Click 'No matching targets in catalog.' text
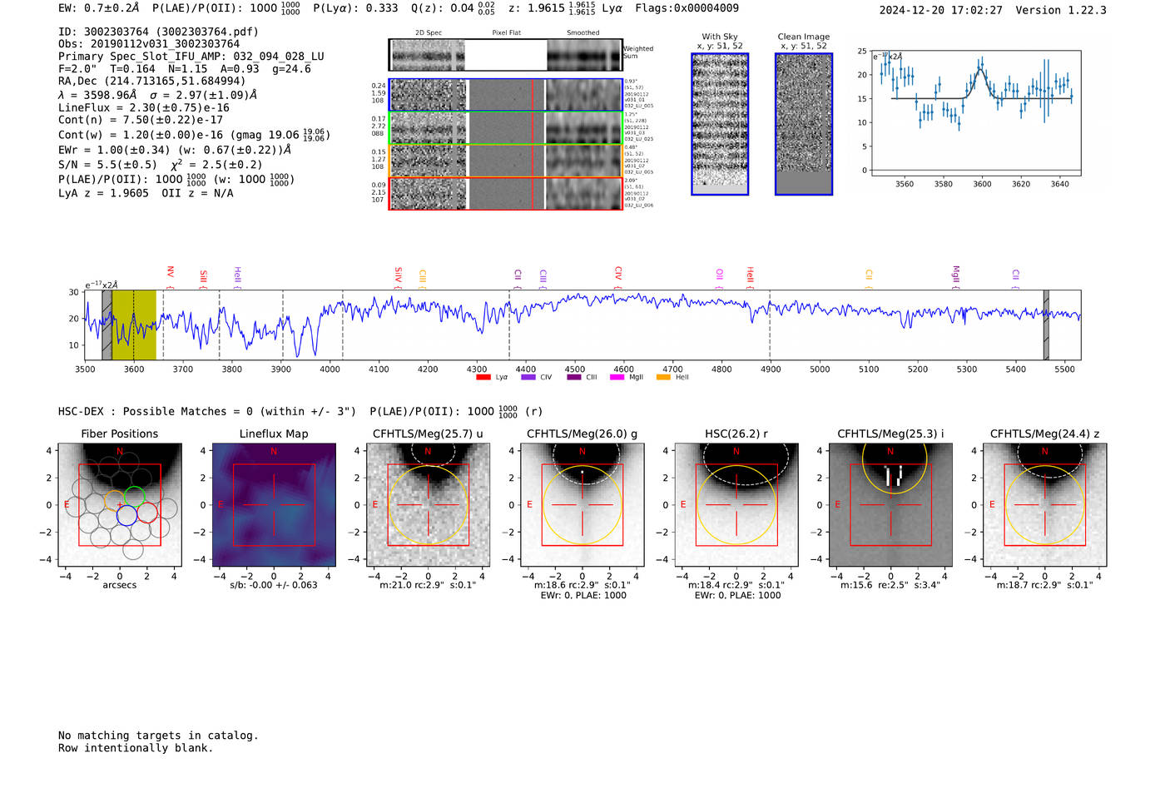The image size is (1165, 793). coord(158,736)
